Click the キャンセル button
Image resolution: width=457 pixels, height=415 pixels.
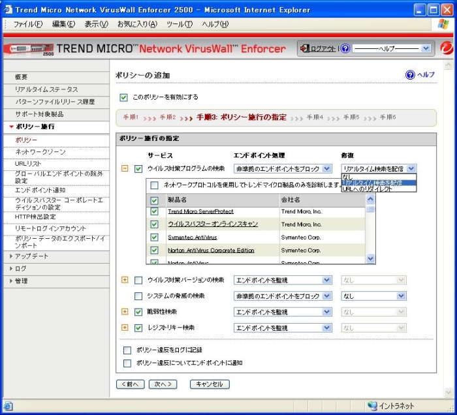pos(210,384)
